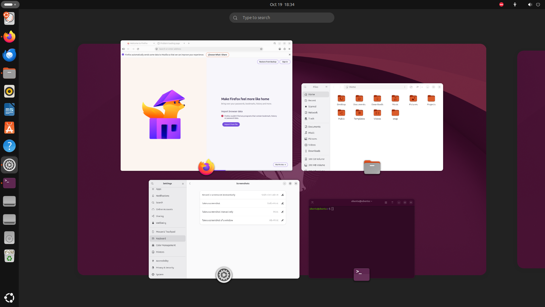545x307 pixels.
Task: Click the workspace switcher pill in top-left
Action: [x=10, y=5]
